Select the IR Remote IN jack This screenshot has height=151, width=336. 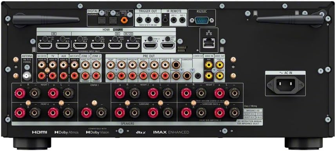pos(165,20)
